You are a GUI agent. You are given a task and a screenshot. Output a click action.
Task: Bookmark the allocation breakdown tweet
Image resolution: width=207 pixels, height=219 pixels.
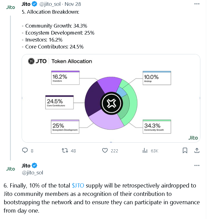click(x=185, y=150)
